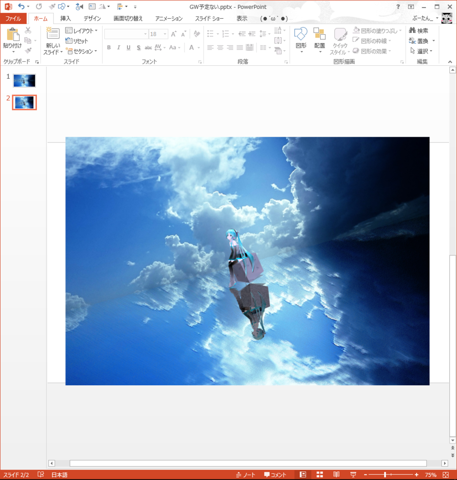Switch to Animations (アニメーション) tab

tap(169, 18)
